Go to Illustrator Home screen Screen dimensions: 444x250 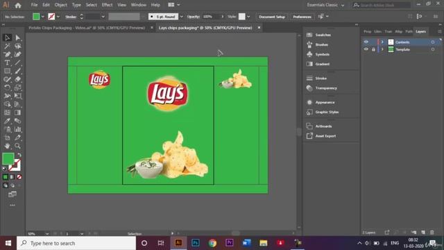(x=18, y=5)
